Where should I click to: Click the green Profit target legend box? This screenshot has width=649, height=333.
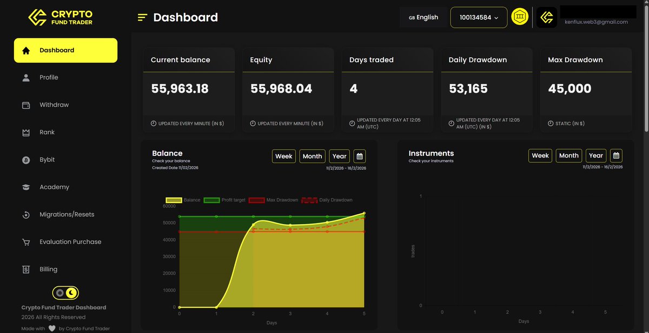click(211, 200)
